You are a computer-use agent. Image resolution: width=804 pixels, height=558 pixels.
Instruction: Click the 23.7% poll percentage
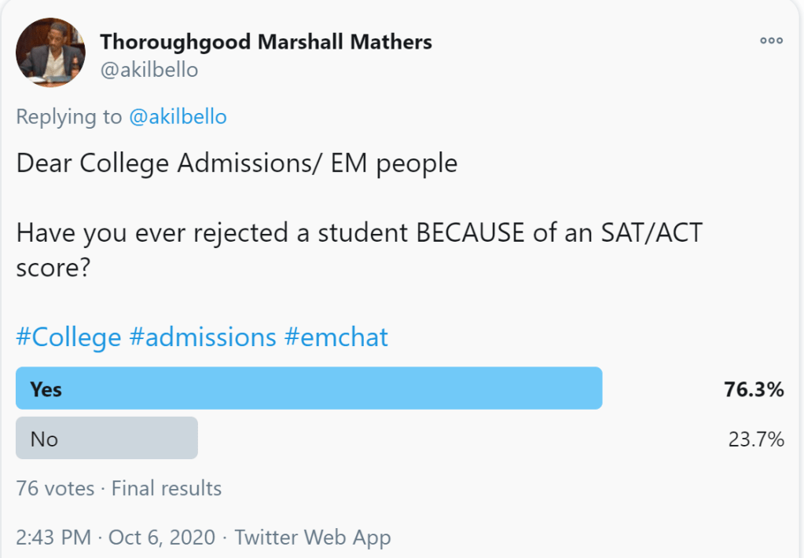click(x=756, y=439)
